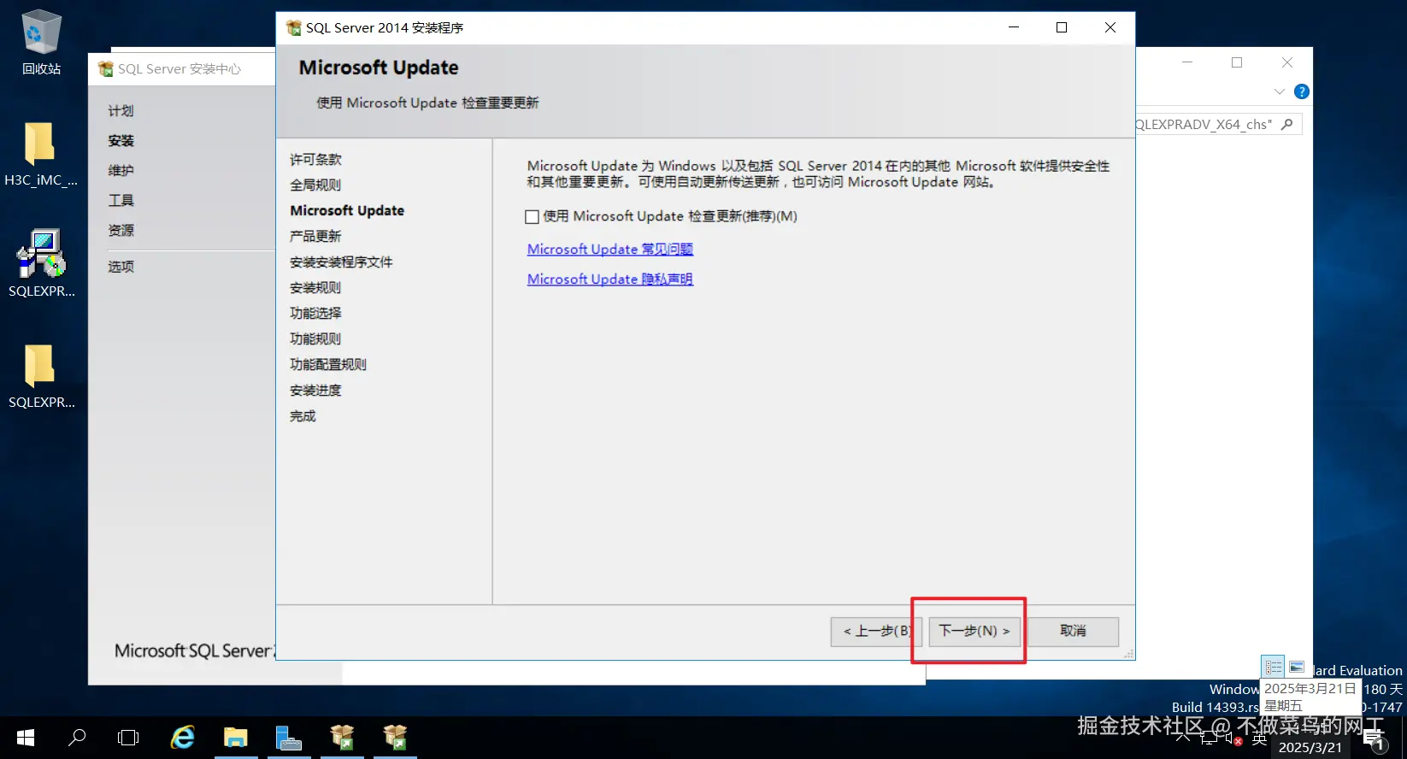Image resolution: width=1407 pixels, height=759 pixels.
Task: Select the SQLEXPR folder icon on the desktop
Action: coord(41,376)
